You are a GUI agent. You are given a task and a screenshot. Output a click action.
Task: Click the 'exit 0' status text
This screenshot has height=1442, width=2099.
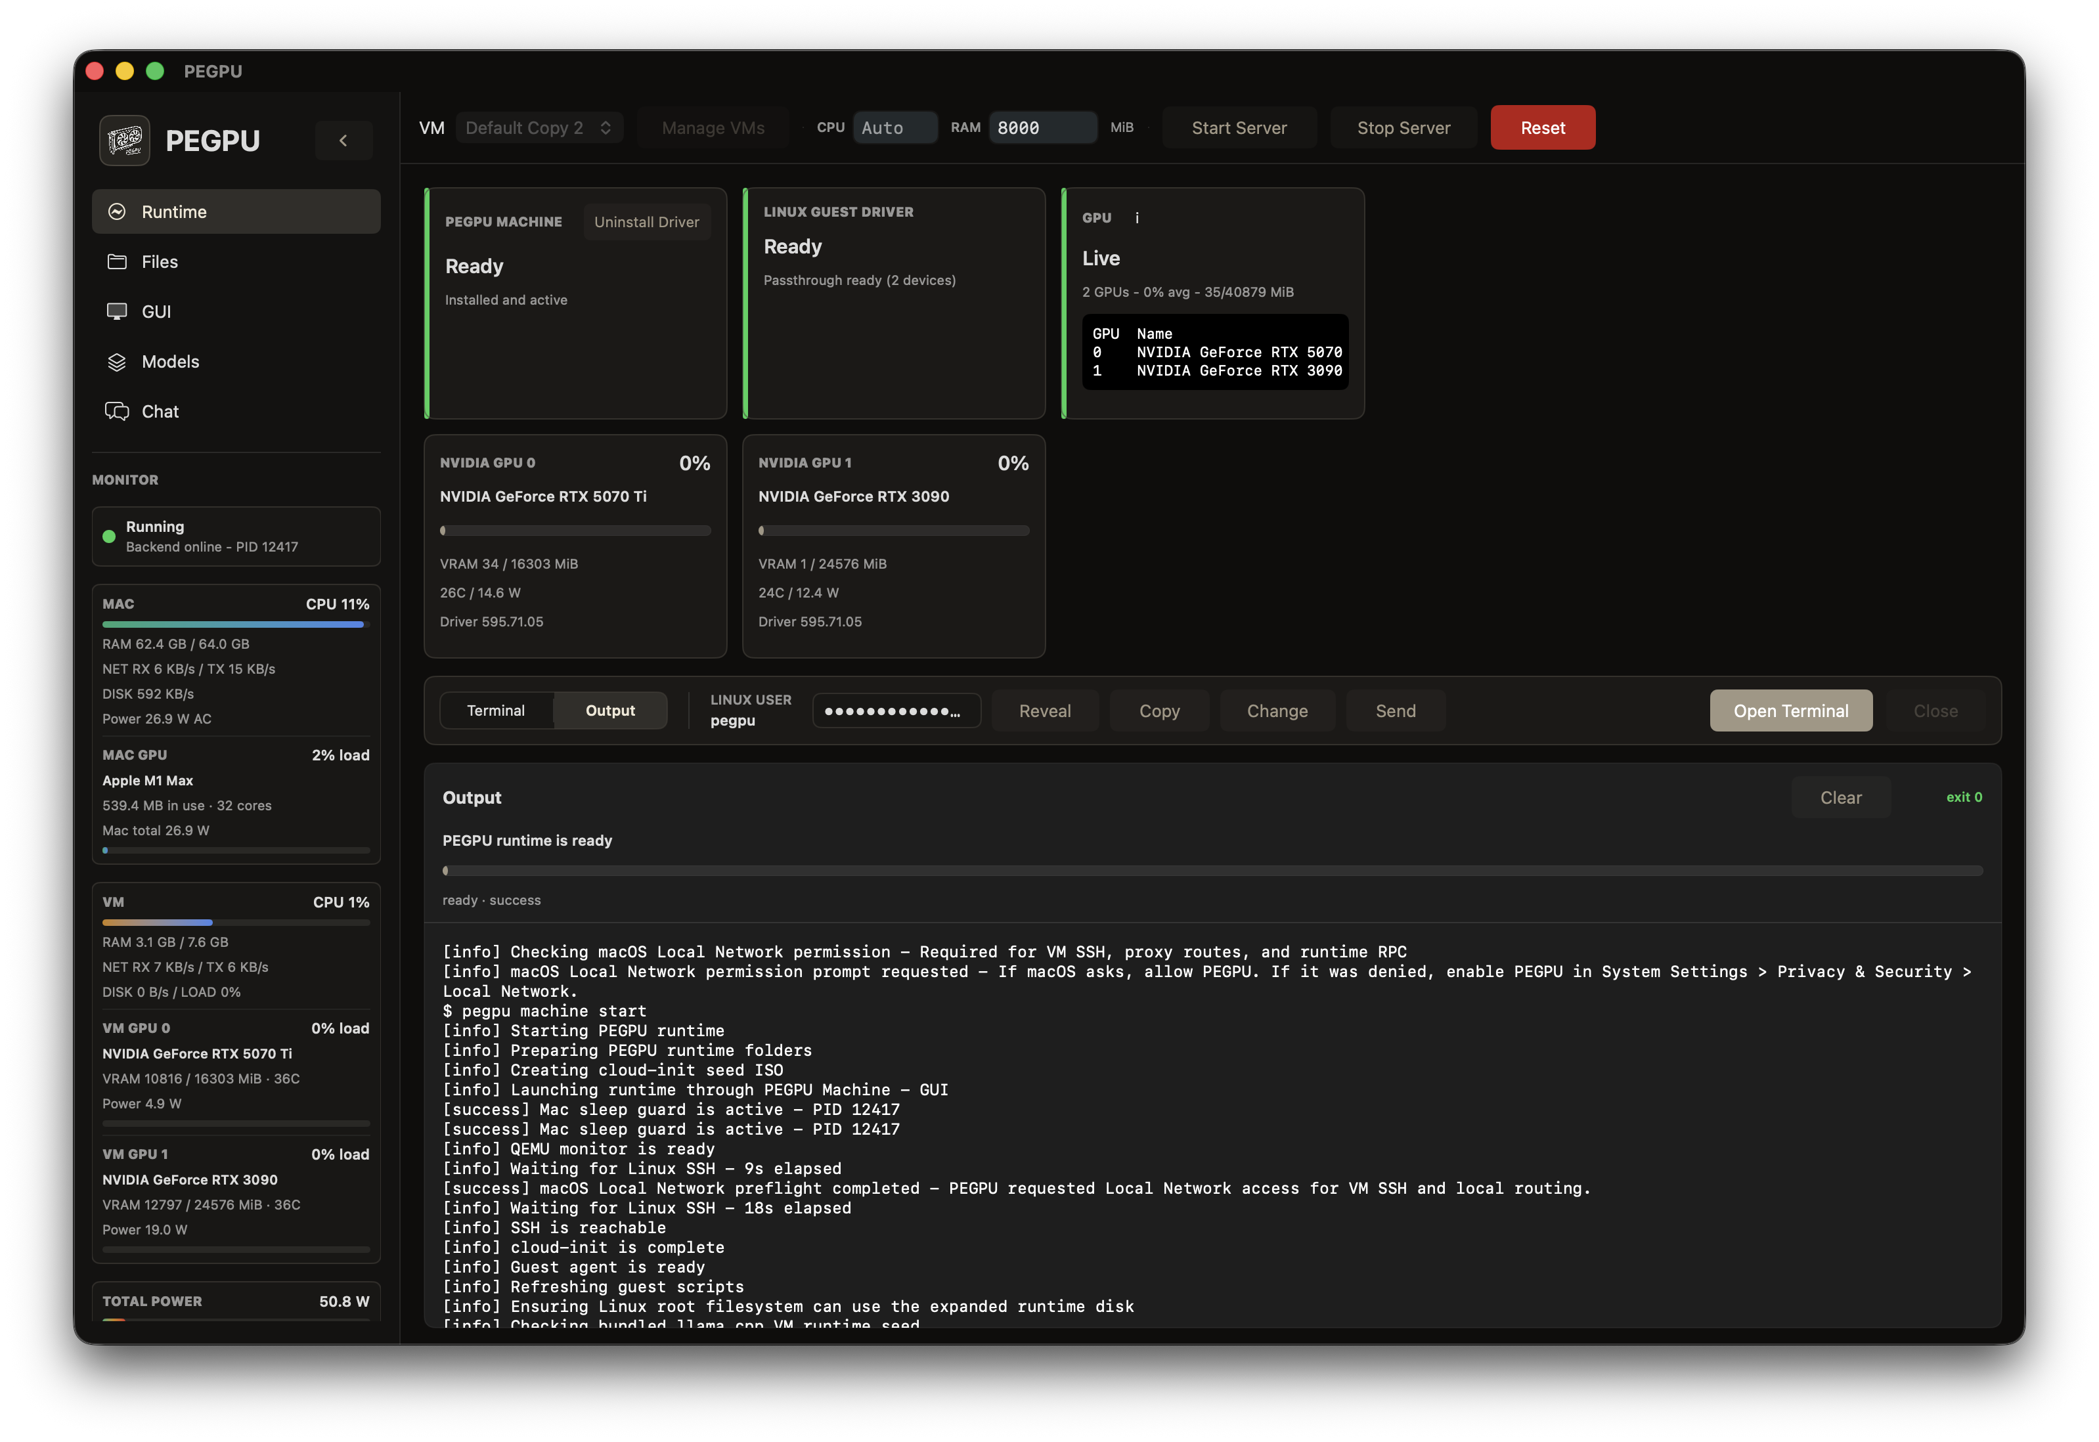pyautogui.click(x=1964, y=797)
